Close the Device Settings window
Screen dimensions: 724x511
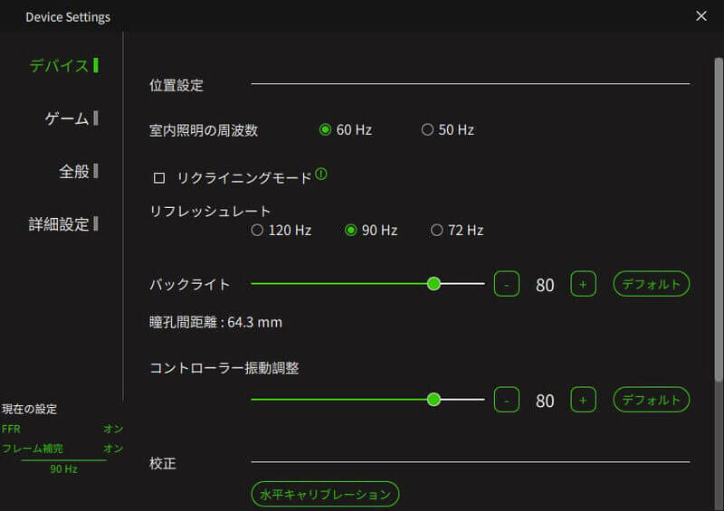700,16
